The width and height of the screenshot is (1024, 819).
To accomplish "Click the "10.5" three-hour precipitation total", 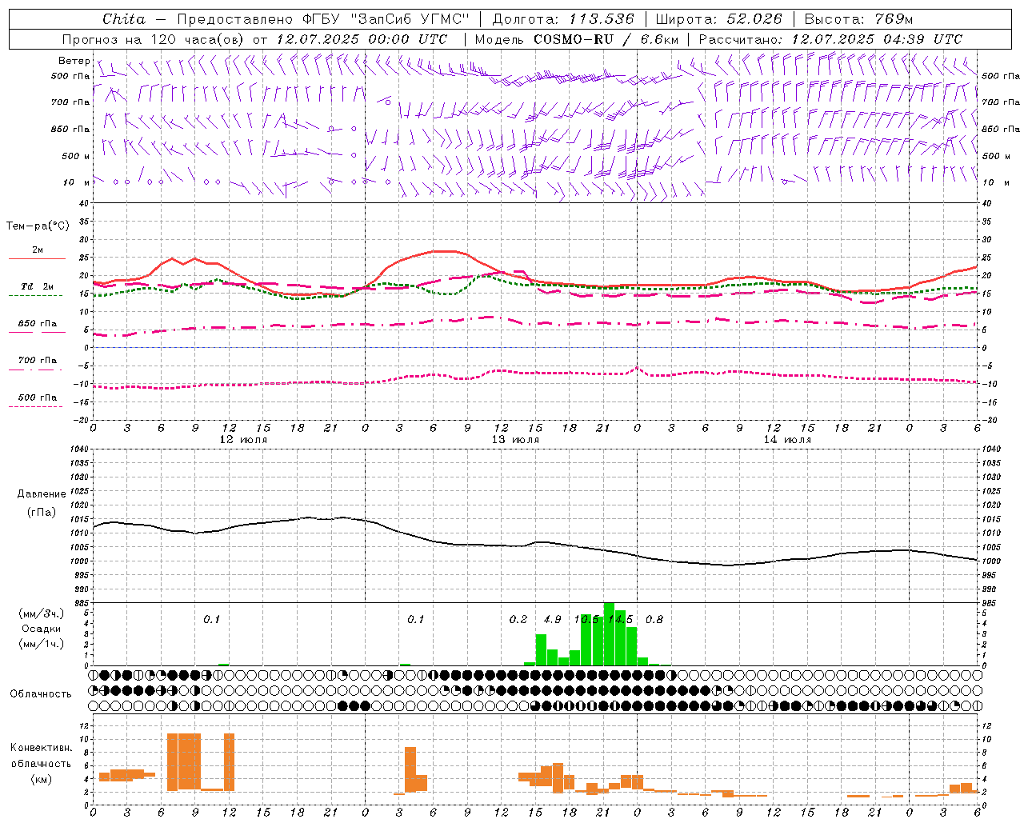I will [586, 620].
